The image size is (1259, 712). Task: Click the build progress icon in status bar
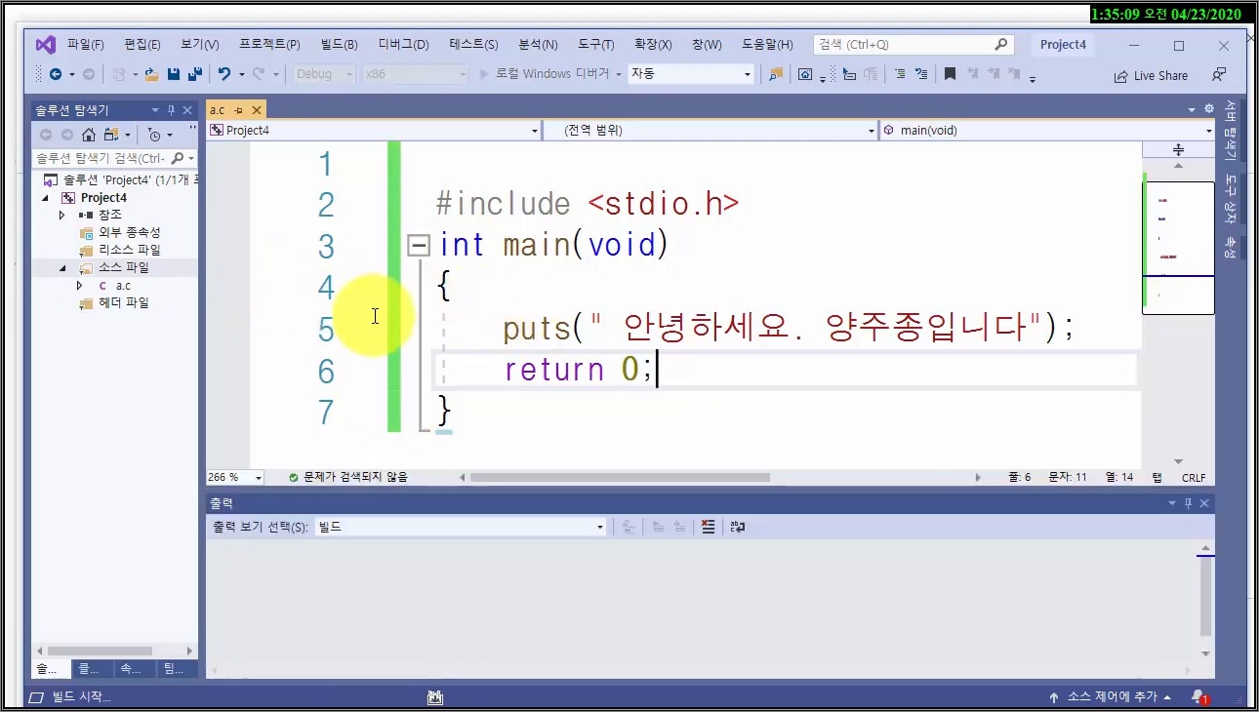[435, 696]
